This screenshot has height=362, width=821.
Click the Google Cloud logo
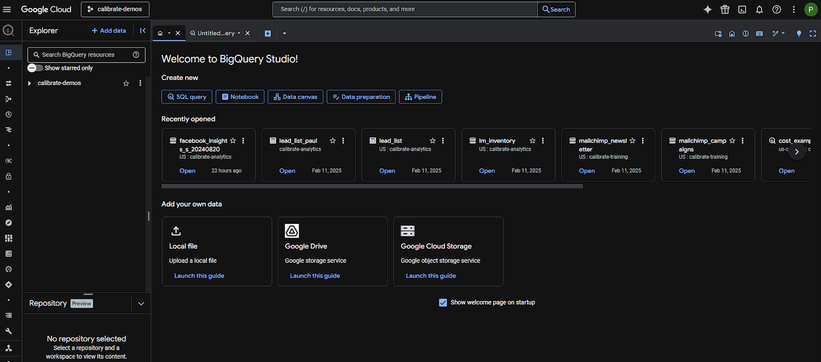pyautogui.click(x=46, y=9)
